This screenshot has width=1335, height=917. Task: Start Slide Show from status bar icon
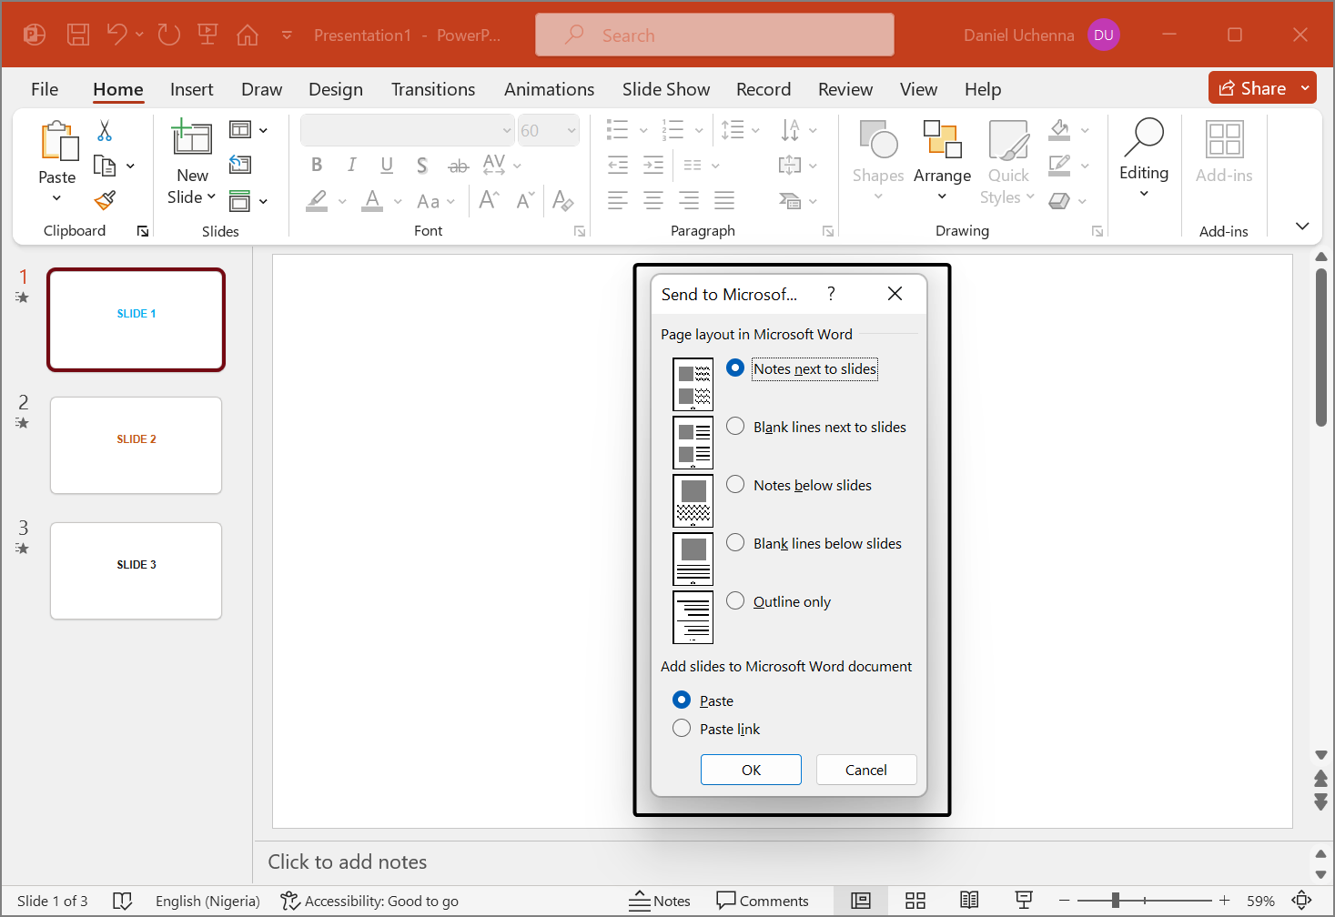(x=1024, y=901)
